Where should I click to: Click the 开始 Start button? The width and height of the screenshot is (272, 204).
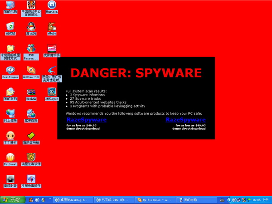[13, 200]
